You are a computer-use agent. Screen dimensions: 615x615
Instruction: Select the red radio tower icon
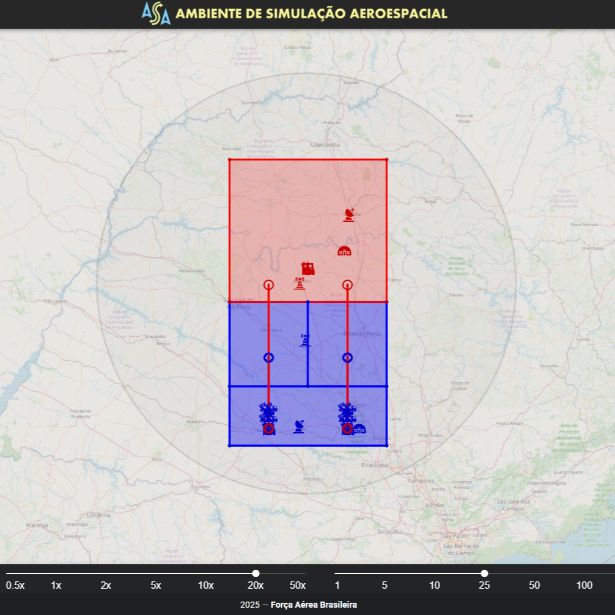(x=300, y=284)
